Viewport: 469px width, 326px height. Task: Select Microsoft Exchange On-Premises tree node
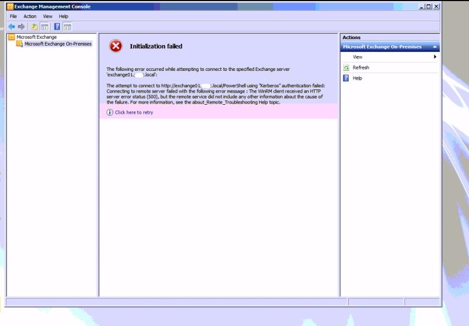point(58,44)
